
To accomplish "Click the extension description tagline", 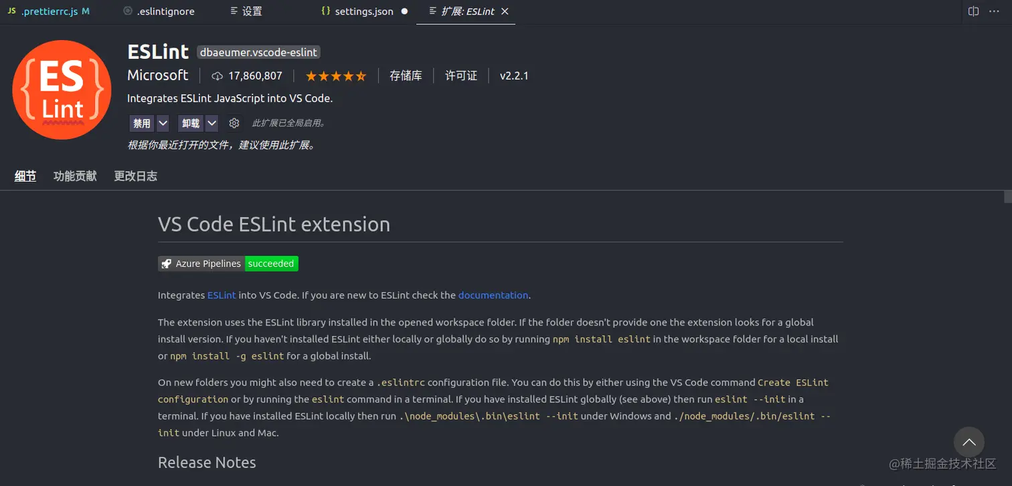I will point(230,98).
